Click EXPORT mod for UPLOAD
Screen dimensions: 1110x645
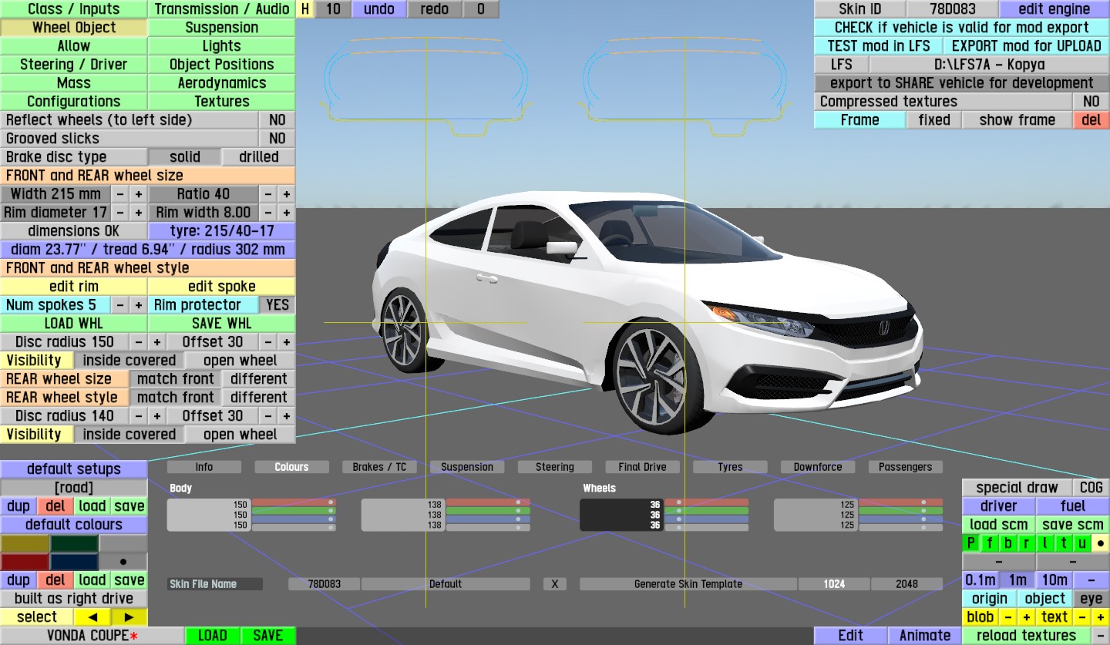(1027, 46)
